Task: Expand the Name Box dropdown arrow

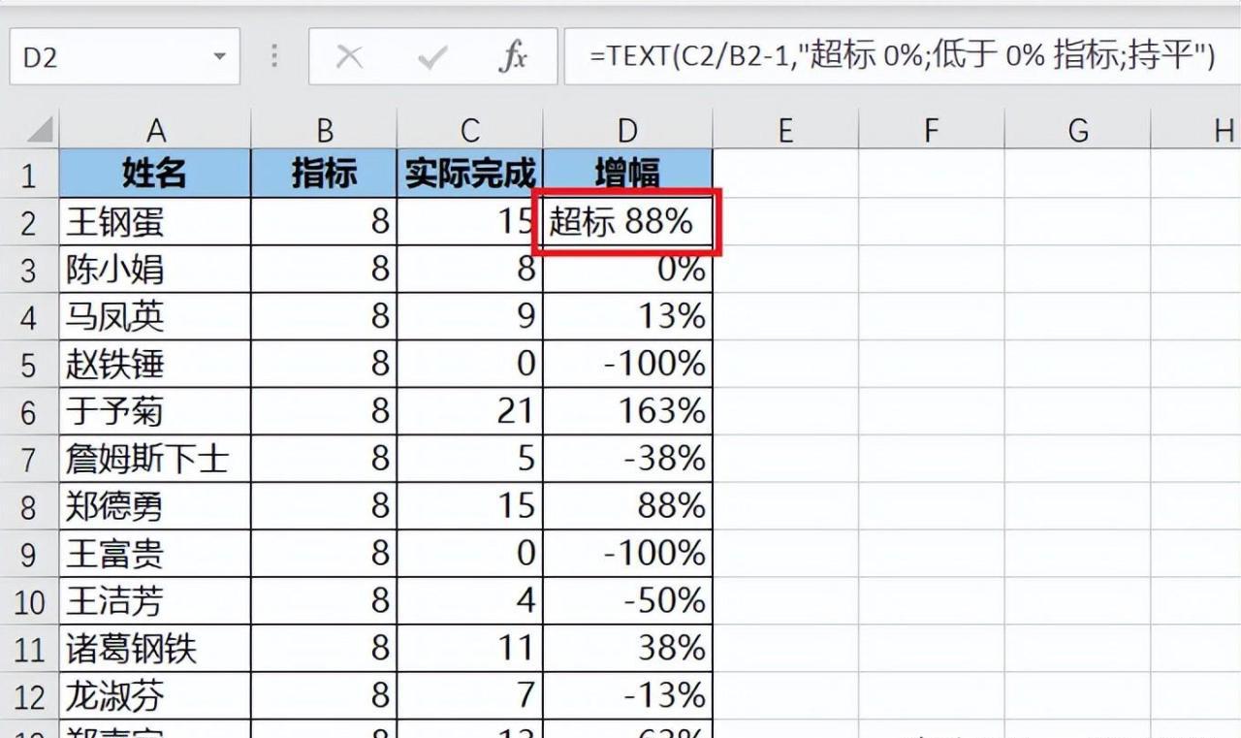Action: pyautogui.click(x=219, y=57)
